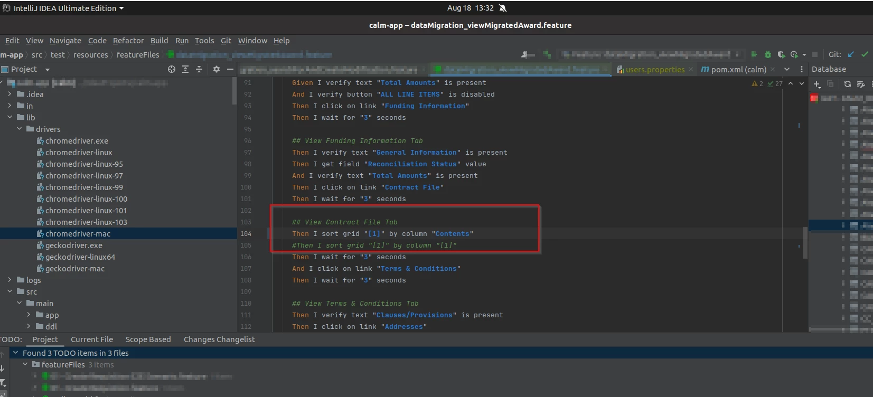Screen dimensions: 873x397
Task: Close the users.properties tab
Action: pyautogui.click(x=691, y=69)
